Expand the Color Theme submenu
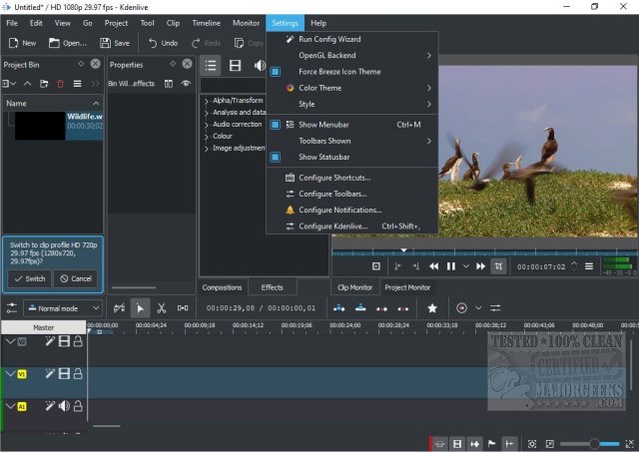Screen dimensions: 639x452 (319, 88)
